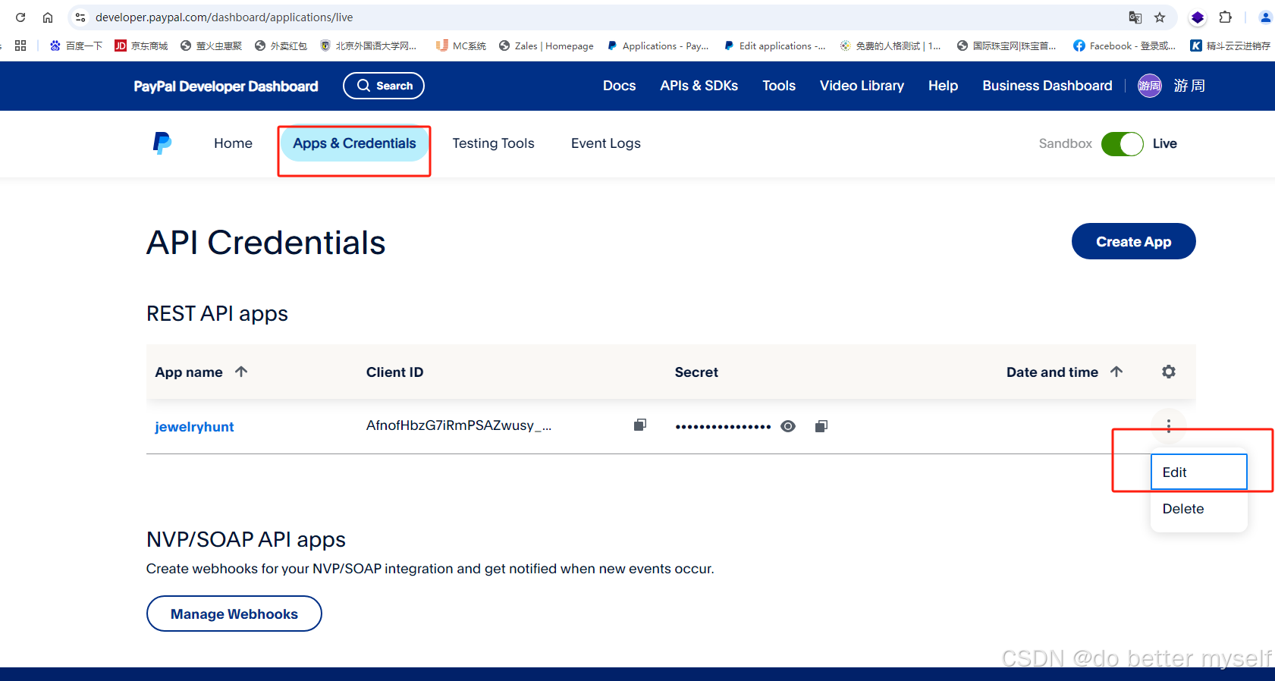Click the Create App button

tap(1133, 241)
